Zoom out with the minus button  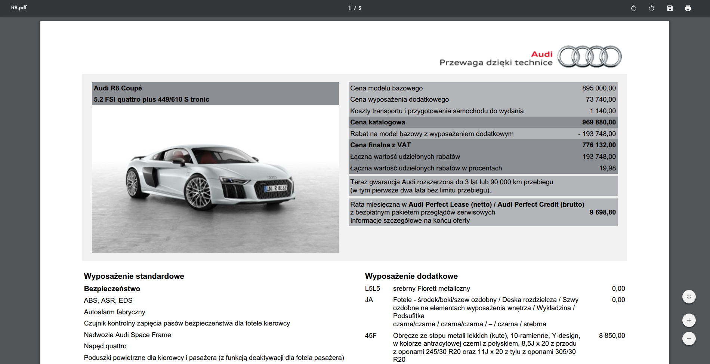point(689,339)
